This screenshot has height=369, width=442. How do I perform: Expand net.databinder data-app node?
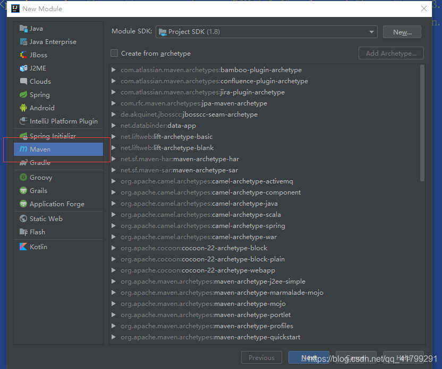click(114, 126)
